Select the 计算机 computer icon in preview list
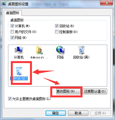Viewport: 115px width, 120px height. point(19,50)
